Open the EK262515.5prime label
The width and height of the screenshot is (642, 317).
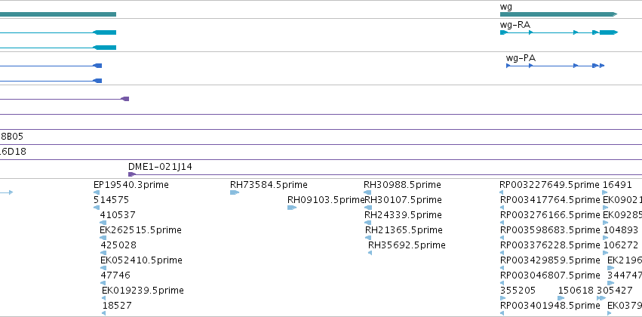coord(140,229)
